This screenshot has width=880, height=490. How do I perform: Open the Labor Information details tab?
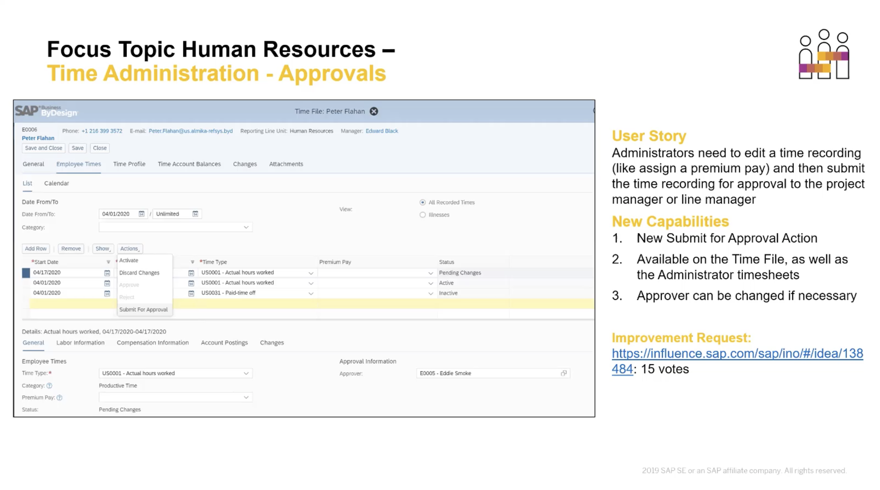80,342
